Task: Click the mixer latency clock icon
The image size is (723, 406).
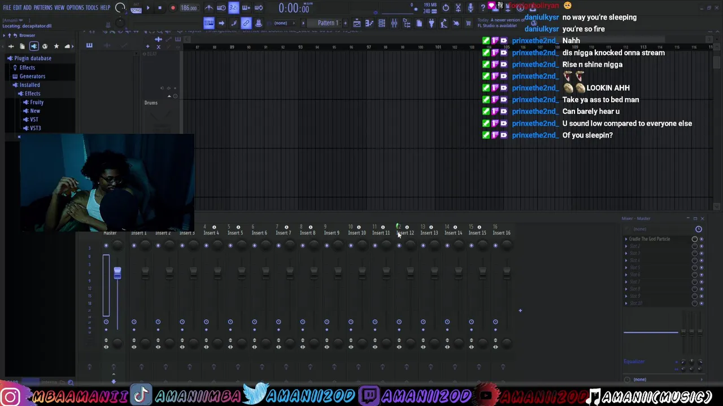Action: (x=699, y=229)
